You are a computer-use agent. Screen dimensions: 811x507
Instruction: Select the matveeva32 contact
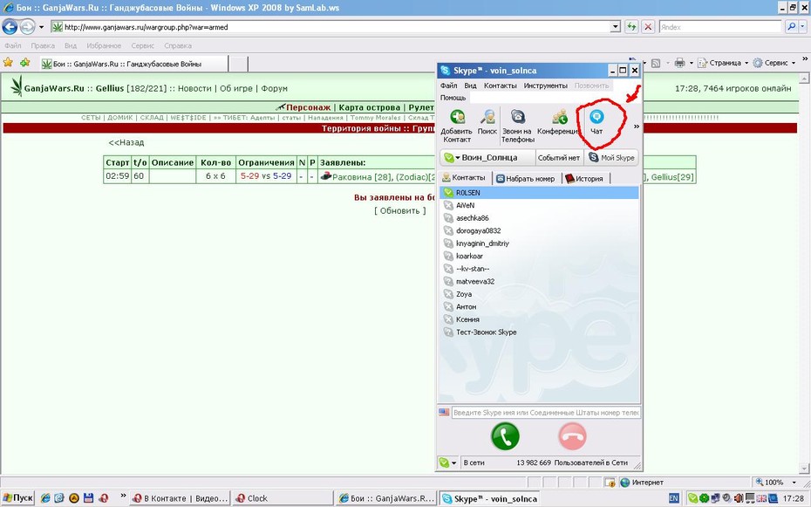[x=538, y=282]
